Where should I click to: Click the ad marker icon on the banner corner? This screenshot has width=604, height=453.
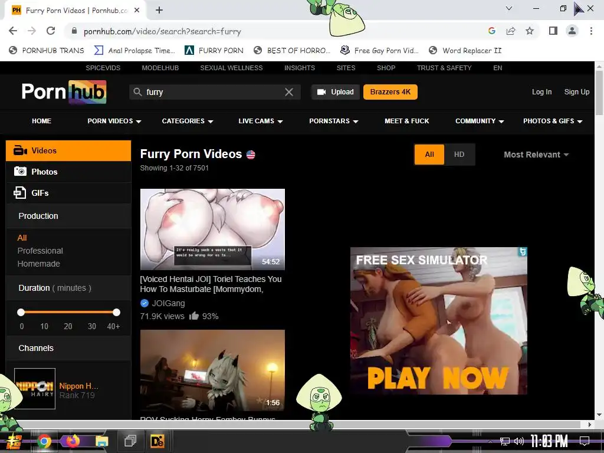tap(523, 251)
